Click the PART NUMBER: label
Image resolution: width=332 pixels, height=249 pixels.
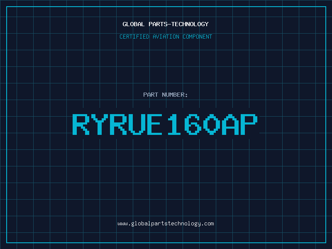pyautogui.click(x=165, y=95)
